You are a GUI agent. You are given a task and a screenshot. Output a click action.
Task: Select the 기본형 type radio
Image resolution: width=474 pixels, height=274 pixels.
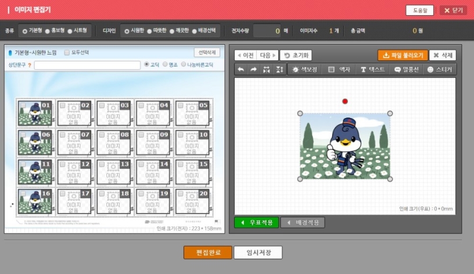point(25,31)
